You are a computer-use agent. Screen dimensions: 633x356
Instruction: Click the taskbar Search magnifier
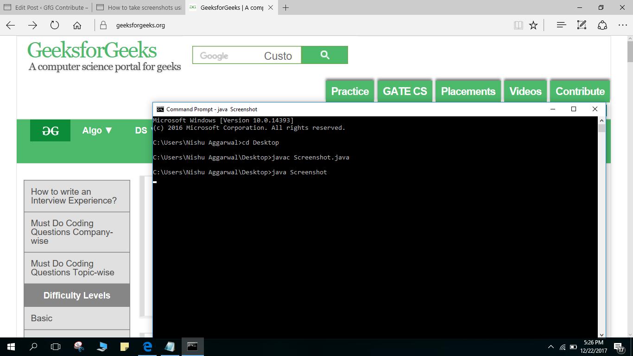(x=33, y=346)
